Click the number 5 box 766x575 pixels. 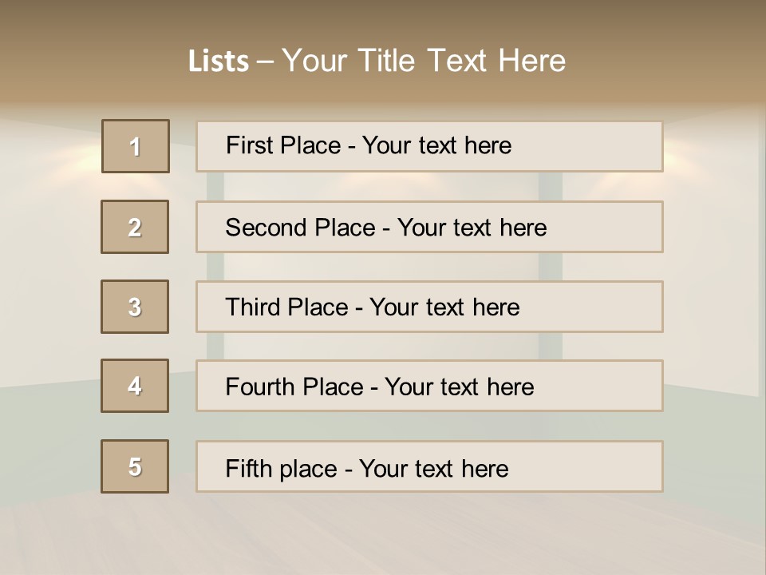(135, 466)
